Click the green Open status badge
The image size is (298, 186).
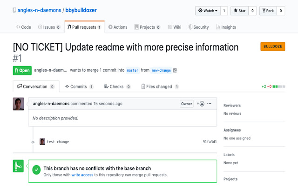pyautogui.click(x=22, y=70)
